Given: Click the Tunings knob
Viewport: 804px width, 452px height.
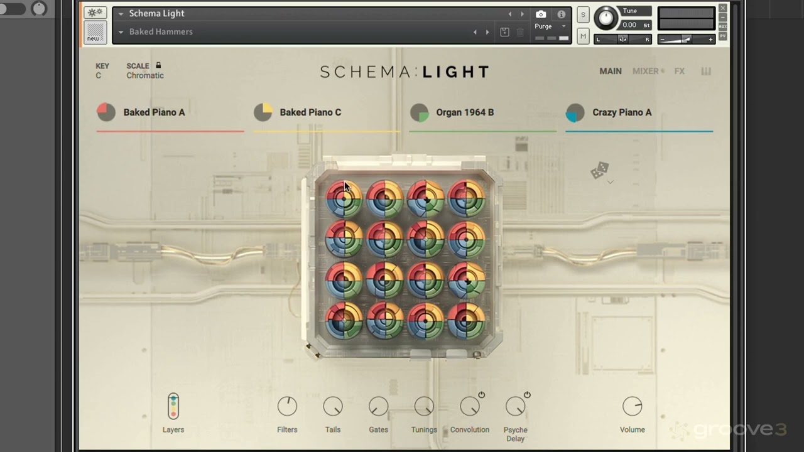Looking at the screenshot, I should point(424,407).
